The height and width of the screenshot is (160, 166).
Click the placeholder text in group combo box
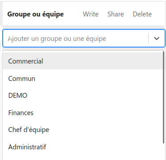pyautogui.click(x=57, y=39)
